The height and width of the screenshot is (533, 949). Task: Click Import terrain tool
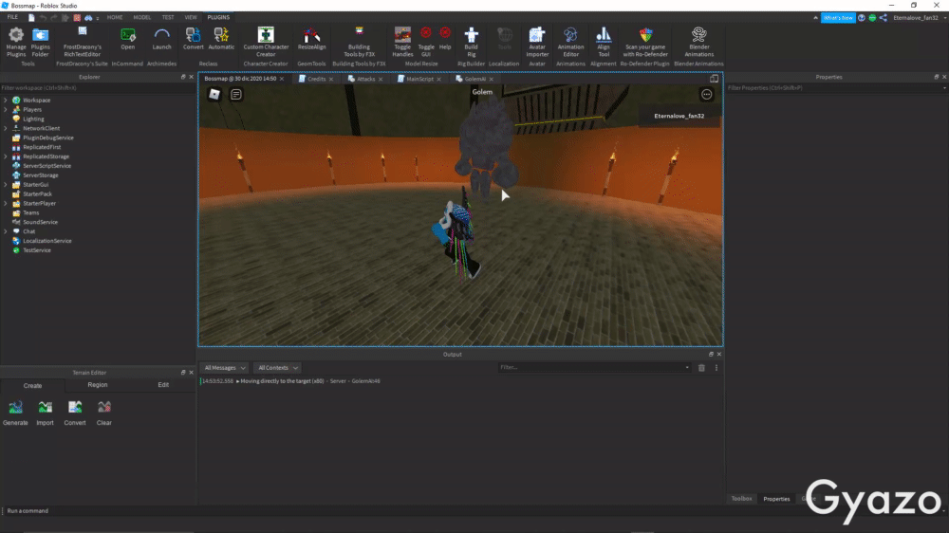click(45, 413)
